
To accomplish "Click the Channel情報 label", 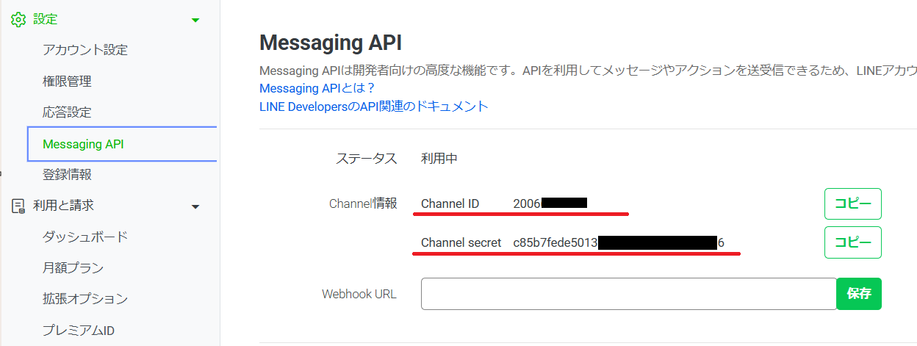I will [x=363, y=203].
